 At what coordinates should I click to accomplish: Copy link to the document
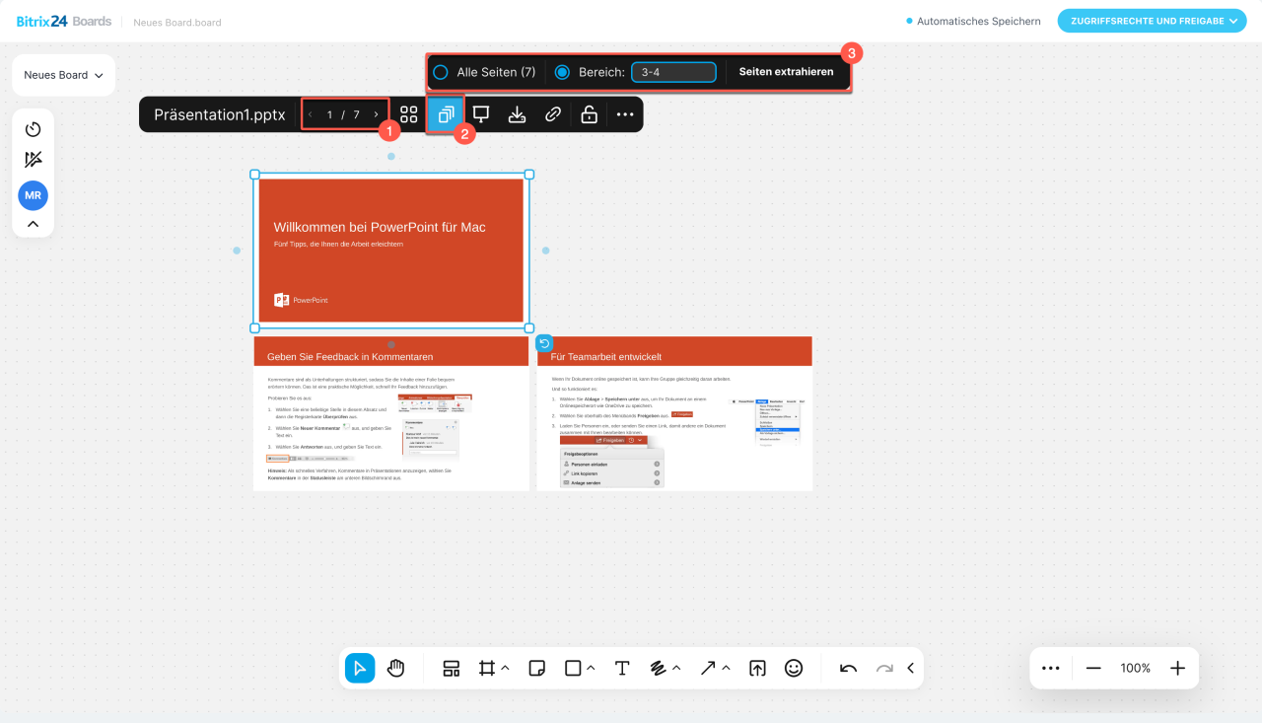pyautogui.click(x=553, y=114)
